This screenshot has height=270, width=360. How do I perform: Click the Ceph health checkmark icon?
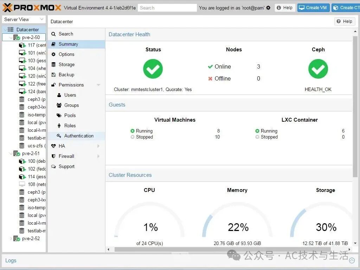(318, 69)
